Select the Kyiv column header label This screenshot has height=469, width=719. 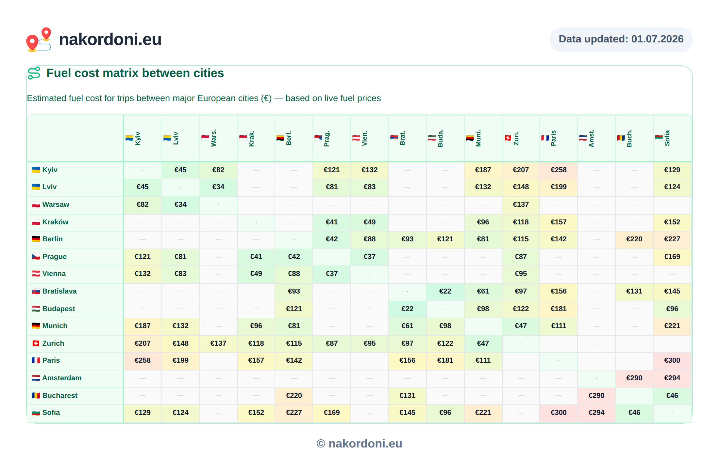(x=138, y=139)
